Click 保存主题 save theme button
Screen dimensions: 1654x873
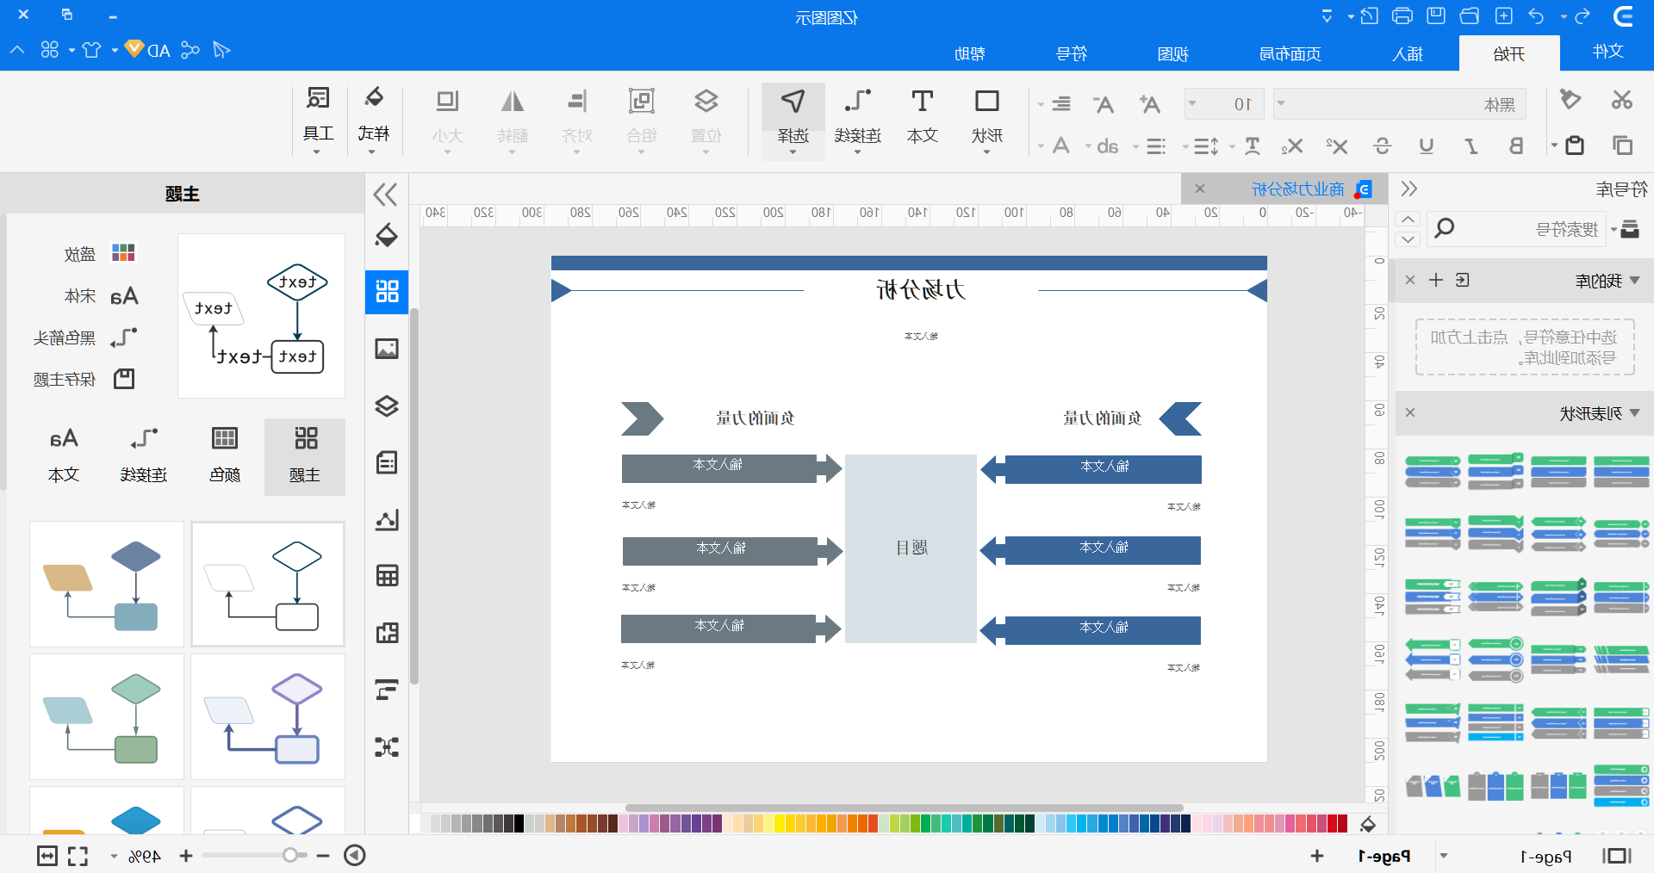(x=84, y=379)
